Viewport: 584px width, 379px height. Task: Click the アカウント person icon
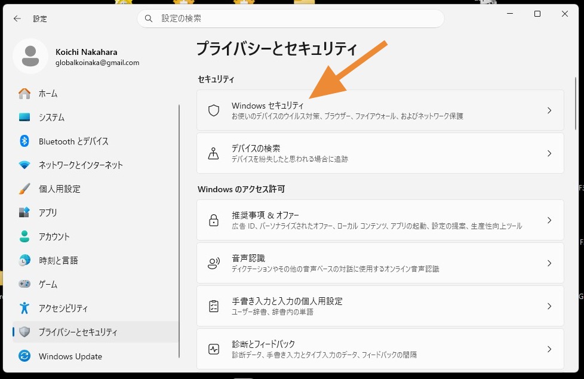pyautogui.click(x=24, y=236)
